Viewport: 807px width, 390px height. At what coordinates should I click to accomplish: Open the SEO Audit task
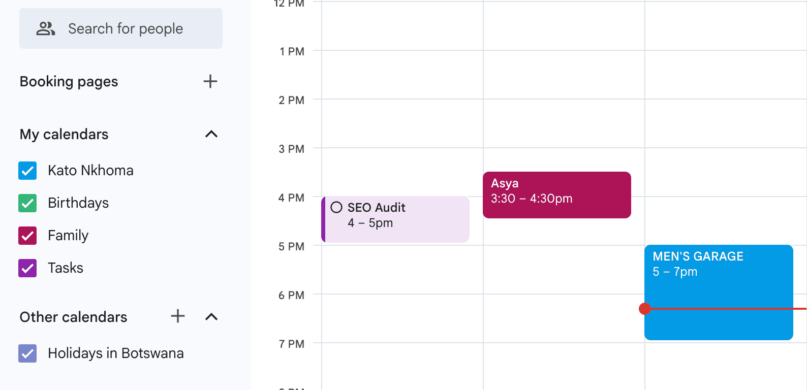point(395,219)
